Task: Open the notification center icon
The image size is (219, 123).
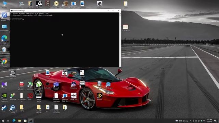Action: 215,121
